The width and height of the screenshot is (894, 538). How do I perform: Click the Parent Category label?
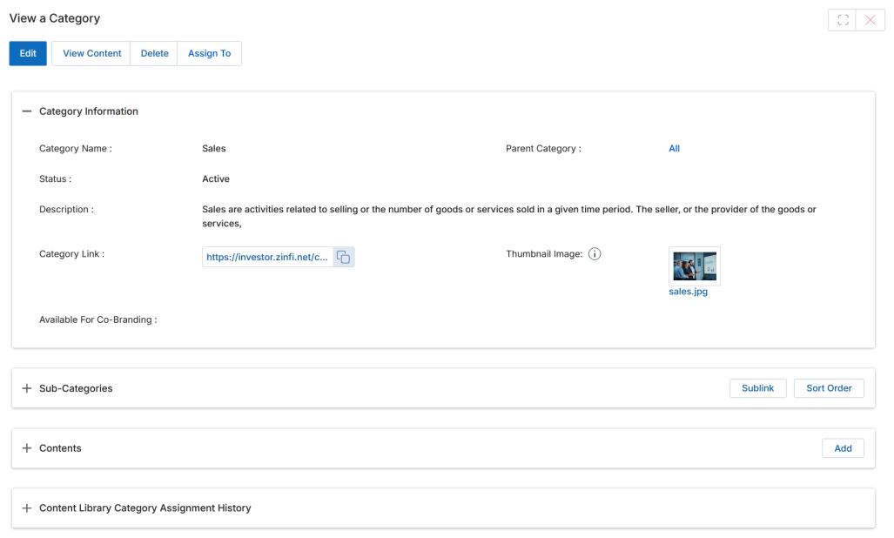[x=543, y=149]
